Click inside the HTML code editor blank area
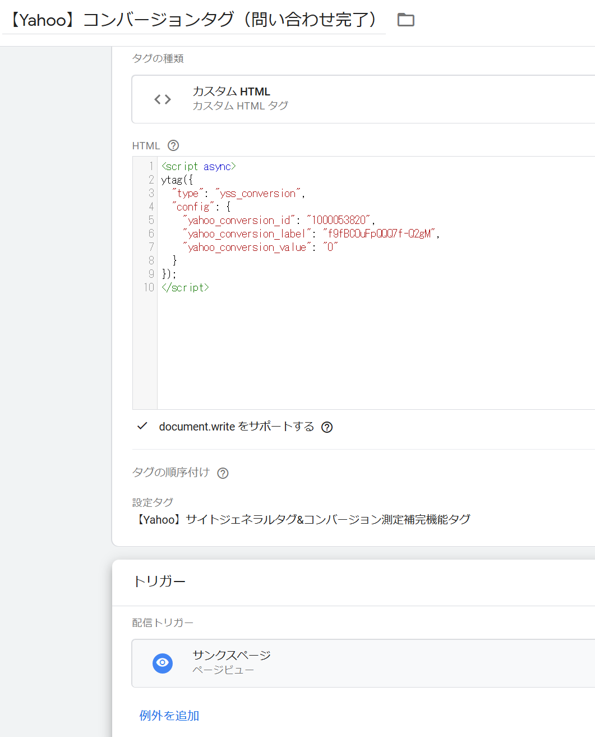 [376, 351]
